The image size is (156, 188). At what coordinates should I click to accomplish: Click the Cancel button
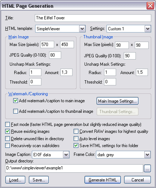coord(138,180)
